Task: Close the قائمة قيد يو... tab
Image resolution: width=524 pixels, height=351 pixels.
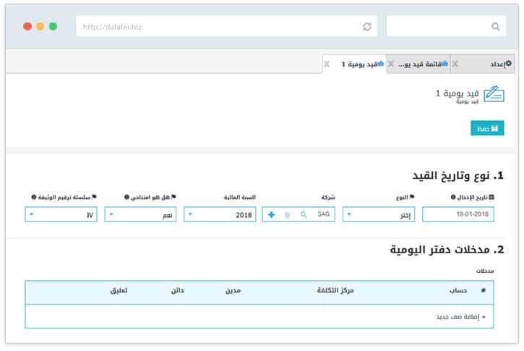Action: (x=391, y=64)
